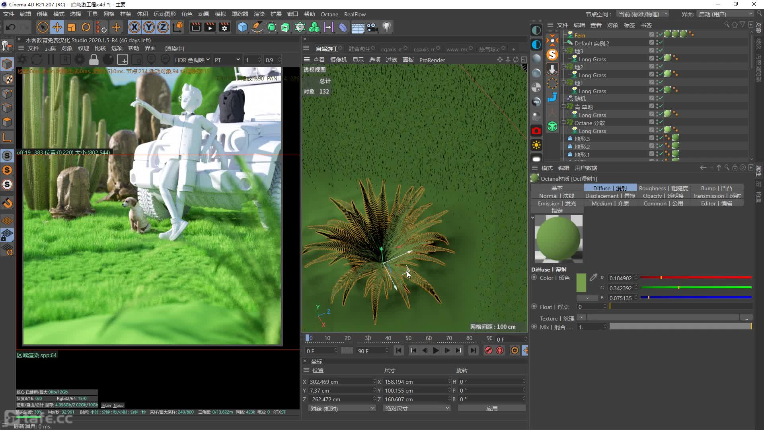Open the camera objects icon
This screenshot has height=430, width=764.
372,27
